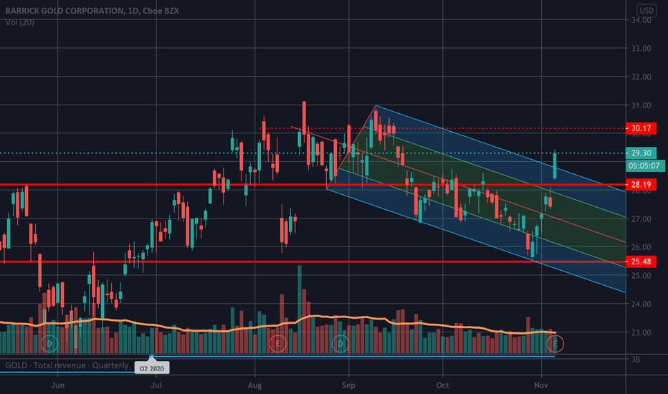Click the 05:05:07 countdown label
Image resolution: width=668 pixels, height=394 pixels.
[645, 165]
